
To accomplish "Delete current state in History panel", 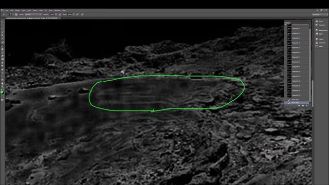I will (x=306, y=106).
